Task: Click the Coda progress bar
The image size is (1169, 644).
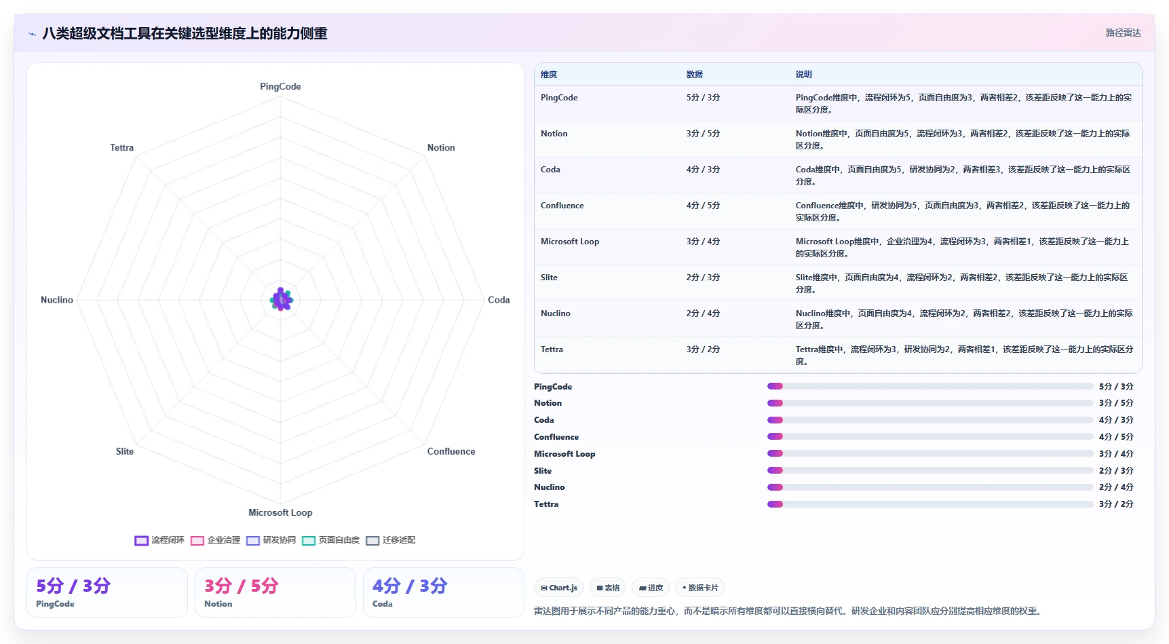Action: 930,420
